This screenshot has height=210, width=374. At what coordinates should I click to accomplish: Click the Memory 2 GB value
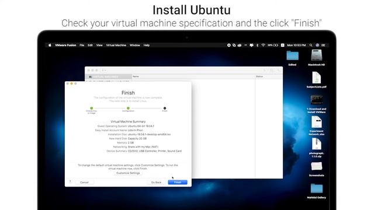(131, 142)
